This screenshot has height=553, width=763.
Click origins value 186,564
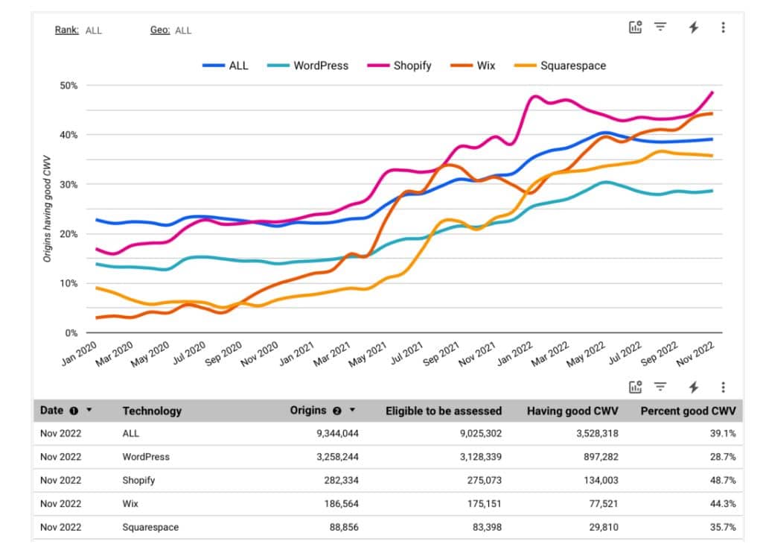pyautogui.click(x=341, y=503)
